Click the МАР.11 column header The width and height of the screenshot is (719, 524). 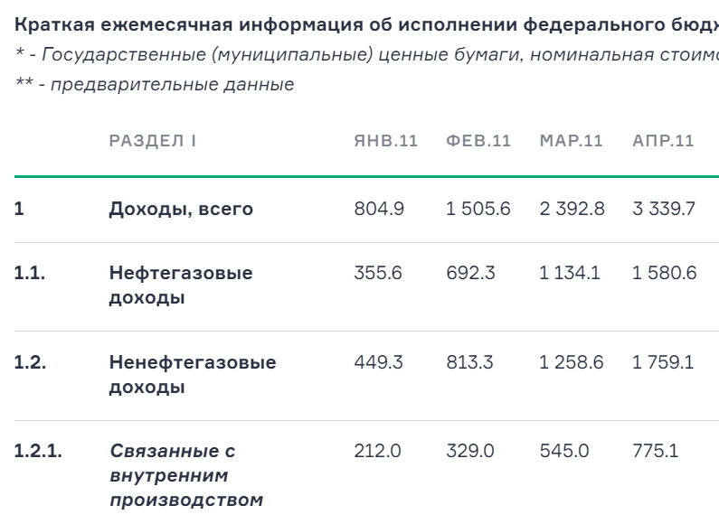(572, 141)
